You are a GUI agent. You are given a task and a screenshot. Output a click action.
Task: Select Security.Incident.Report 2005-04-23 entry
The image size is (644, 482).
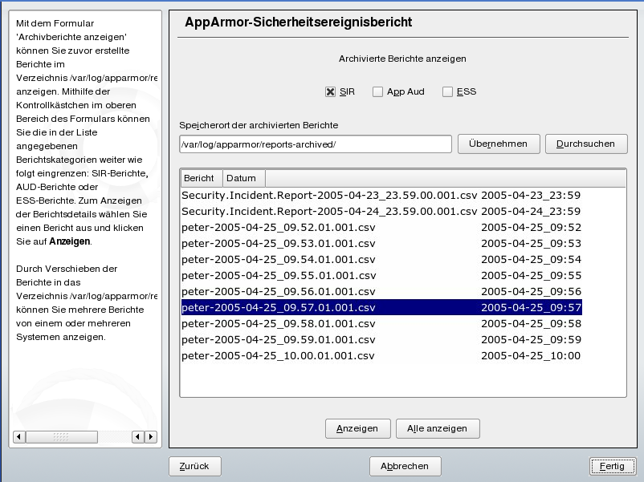(329, 196)
